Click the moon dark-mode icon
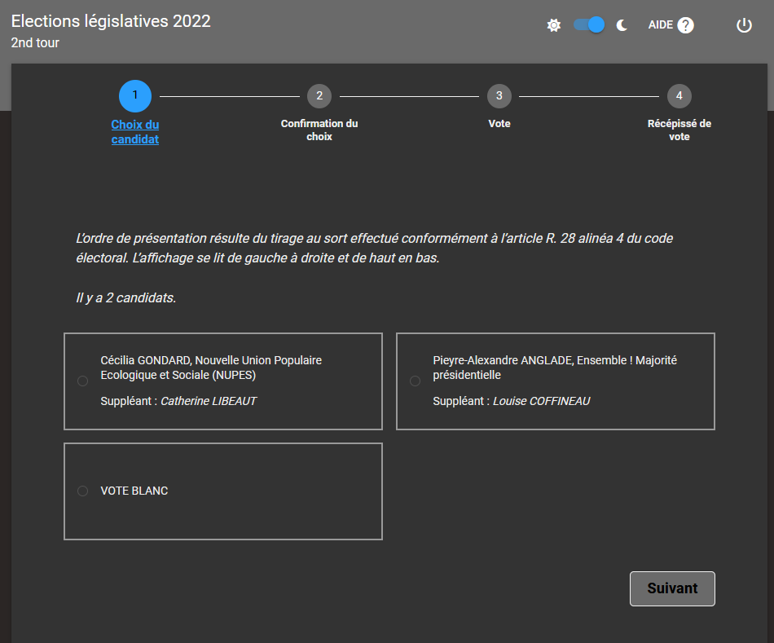The image size is (774, 643). point(622,25)
